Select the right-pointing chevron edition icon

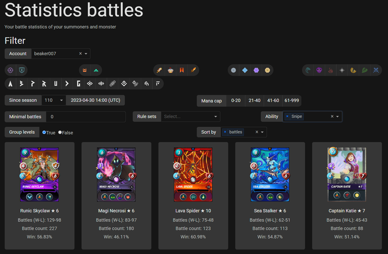click(x=67, y=84)
